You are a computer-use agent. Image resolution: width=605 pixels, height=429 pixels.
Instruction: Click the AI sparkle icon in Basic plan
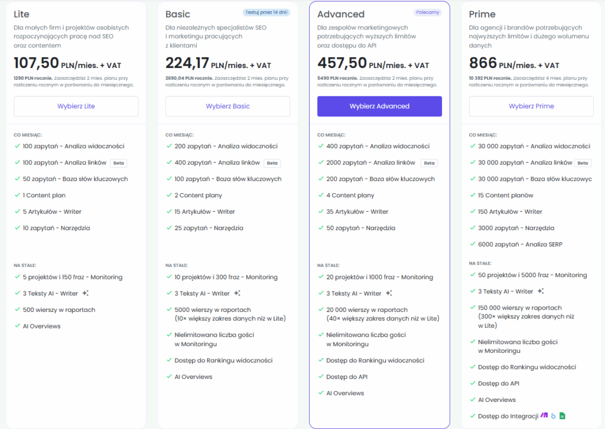tap(237, 293)
